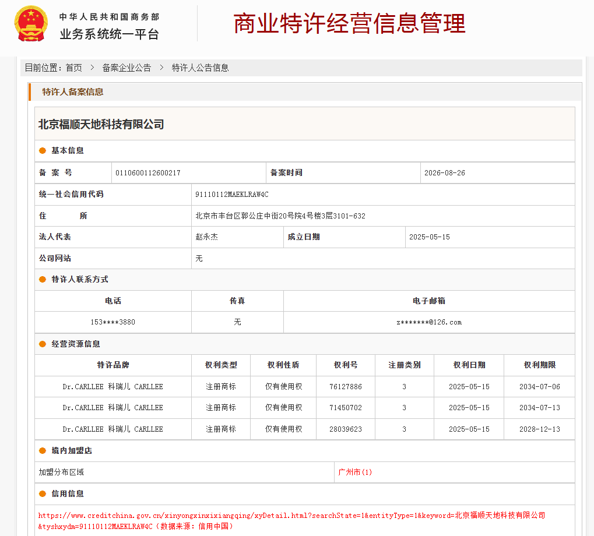Click the 特许人联系方式 section heading
The image size is (594, 536).
tap(79, 279)
